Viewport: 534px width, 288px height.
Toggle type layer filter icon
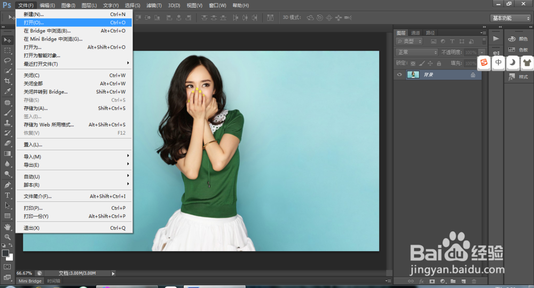(452, 41)
